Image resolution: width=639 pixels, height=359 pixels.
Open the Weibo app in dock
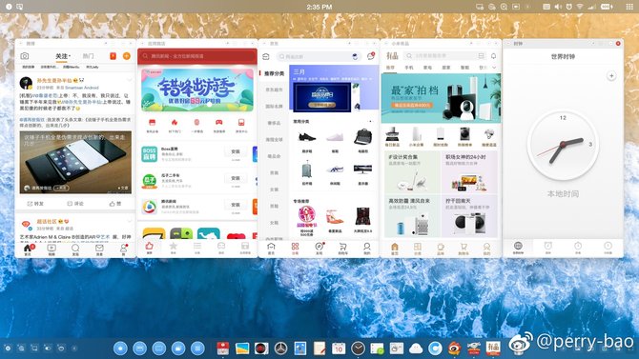[x=454, y=349]
